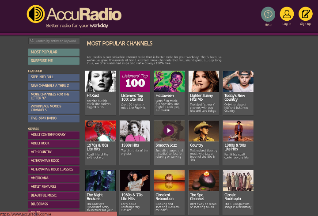This screenshot has width=318, height=216.
Task: Click the Today's New Country title
Action: (x=235, y=97)
